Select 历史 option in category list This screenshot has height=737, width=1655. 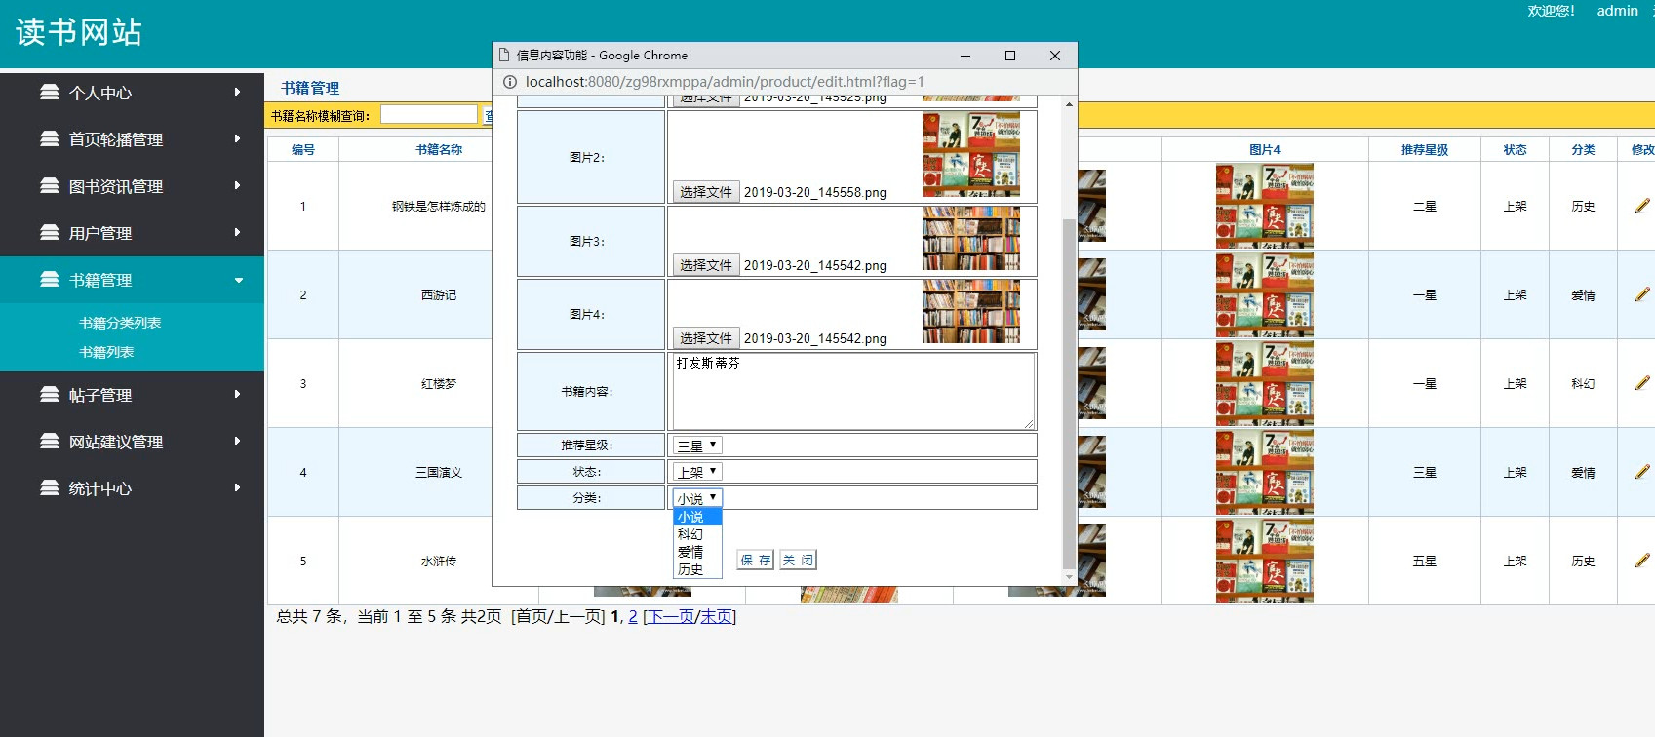click(x=697, y=569)
